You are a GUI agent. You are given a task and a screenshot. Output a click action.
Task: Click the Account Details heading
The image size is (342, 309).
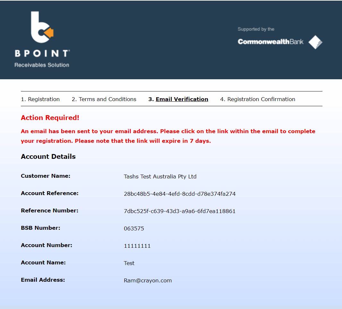pos(48,157)
